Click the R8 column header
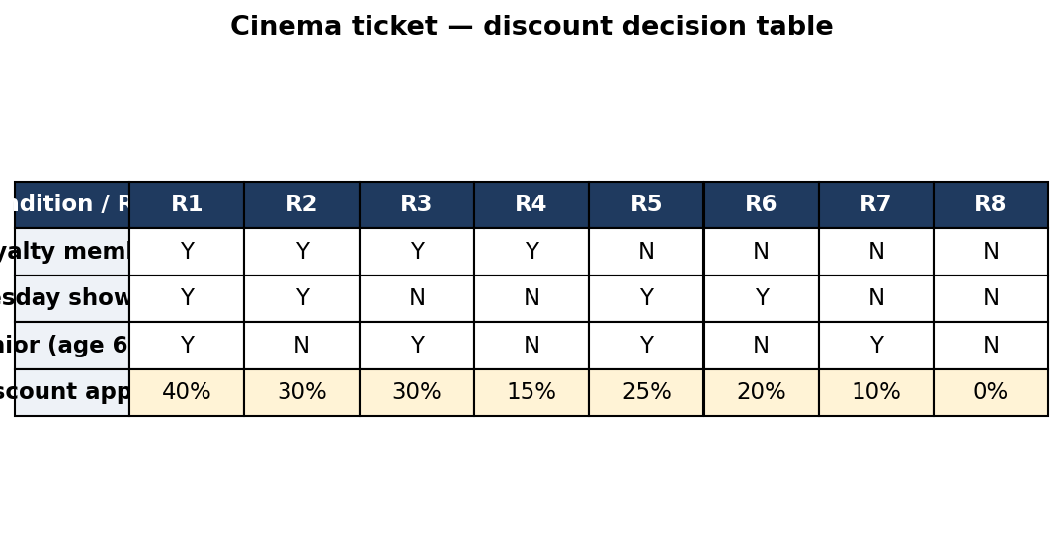 (991, 204)
